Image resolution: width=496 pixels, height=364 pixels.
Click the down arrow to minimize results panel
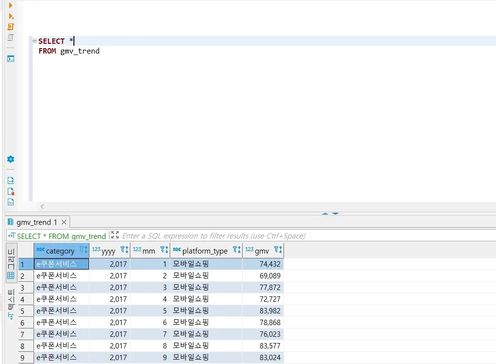(x=336, y=214)
